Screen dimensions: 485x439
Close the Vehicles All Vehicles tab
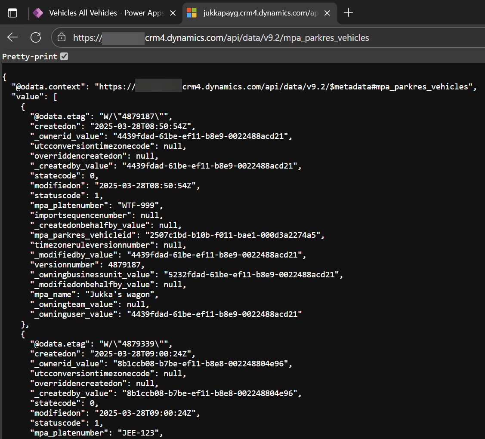tap(173, 13)
